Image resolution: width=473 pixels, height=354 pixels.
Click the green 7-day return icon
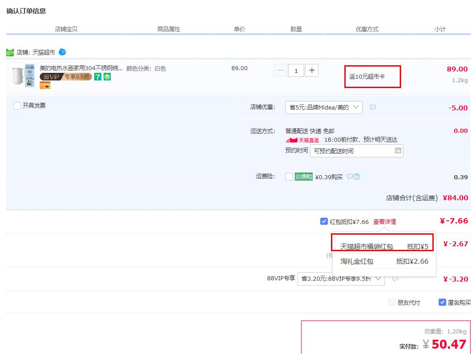pos(98,77)
